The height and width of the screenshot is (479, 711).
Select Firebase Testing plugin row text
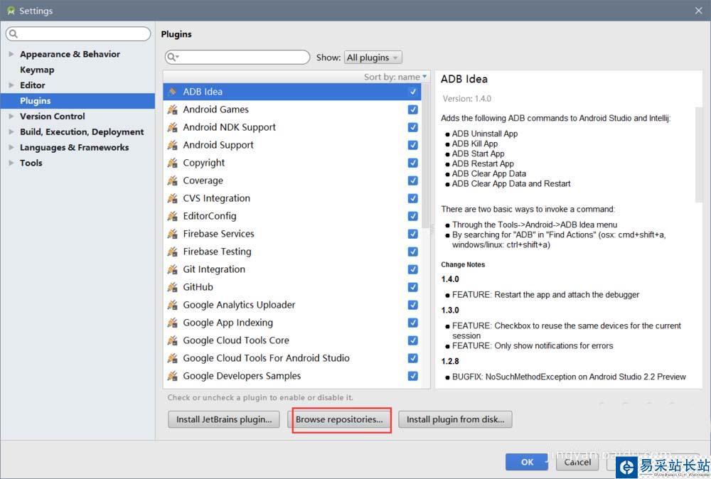pyautogui.click(x=217, y=252)
